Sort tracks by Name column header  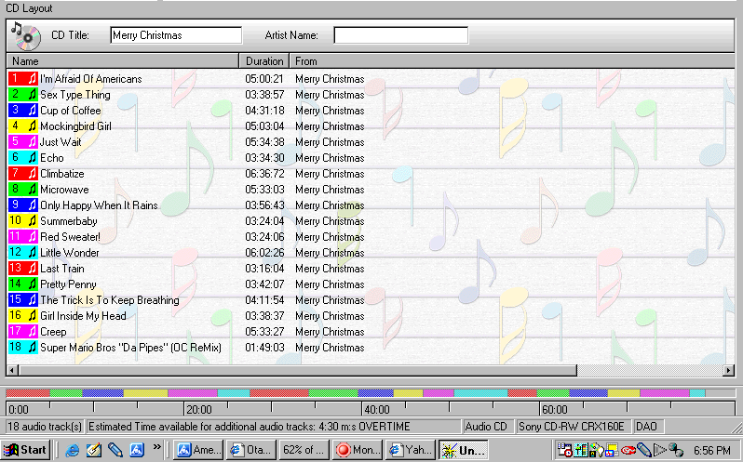(123, 61)
